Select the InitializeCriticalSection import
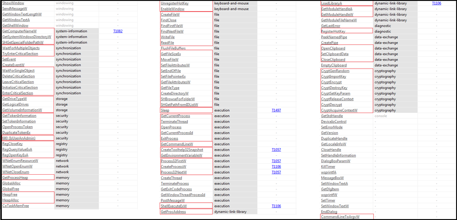 click(x=20, y=88)
